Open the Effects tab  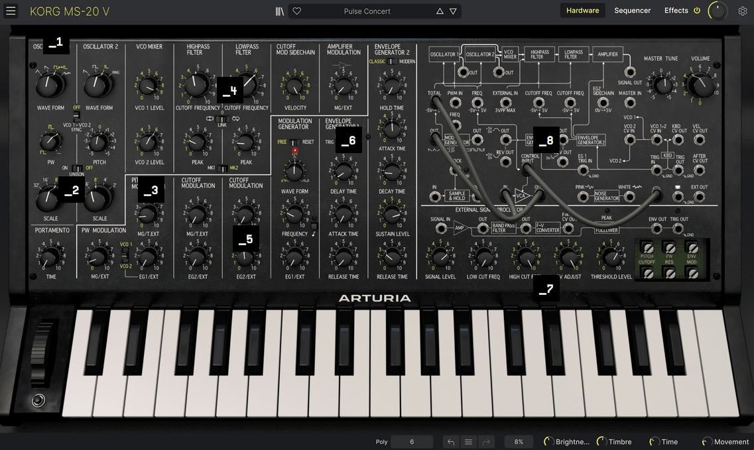click(676, 11)
